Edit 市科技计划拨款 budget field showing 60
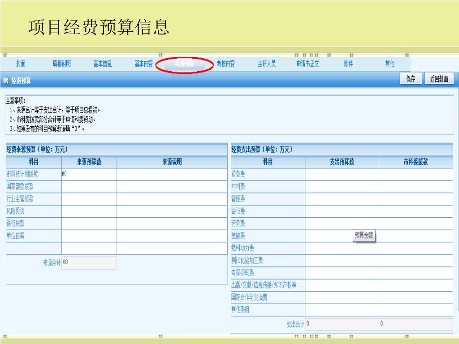Screen dimensions: 459x344 [89, 174]
